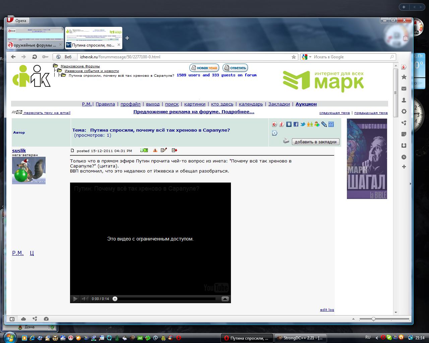Share topic on Twitter bird icon
The height and width of the screenshot is (343, 429).
[x=303, y=124]
